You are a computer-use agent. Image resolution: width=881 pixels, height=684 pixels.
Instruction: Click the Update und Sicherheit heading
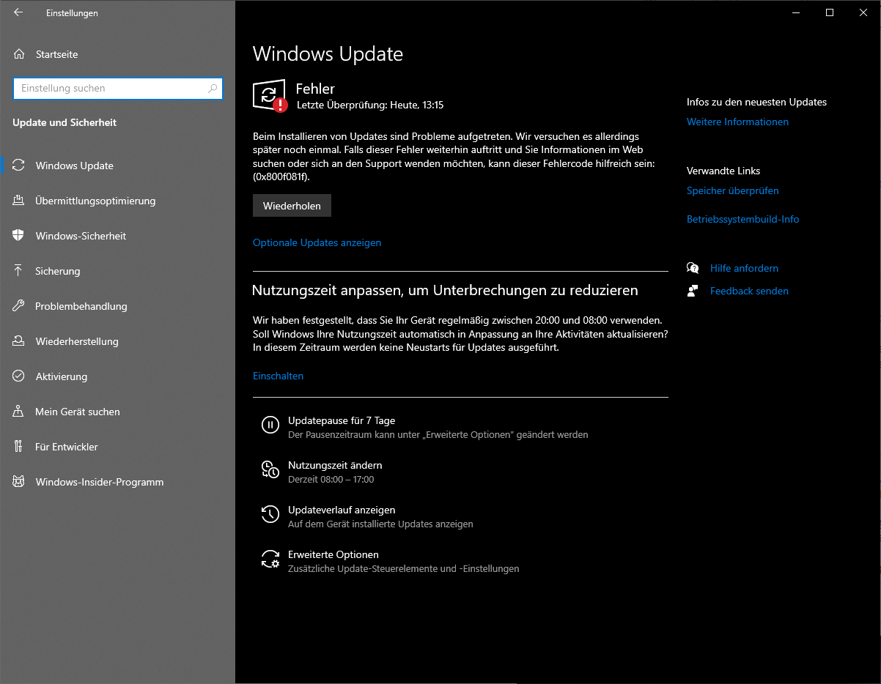pos(64,122)
